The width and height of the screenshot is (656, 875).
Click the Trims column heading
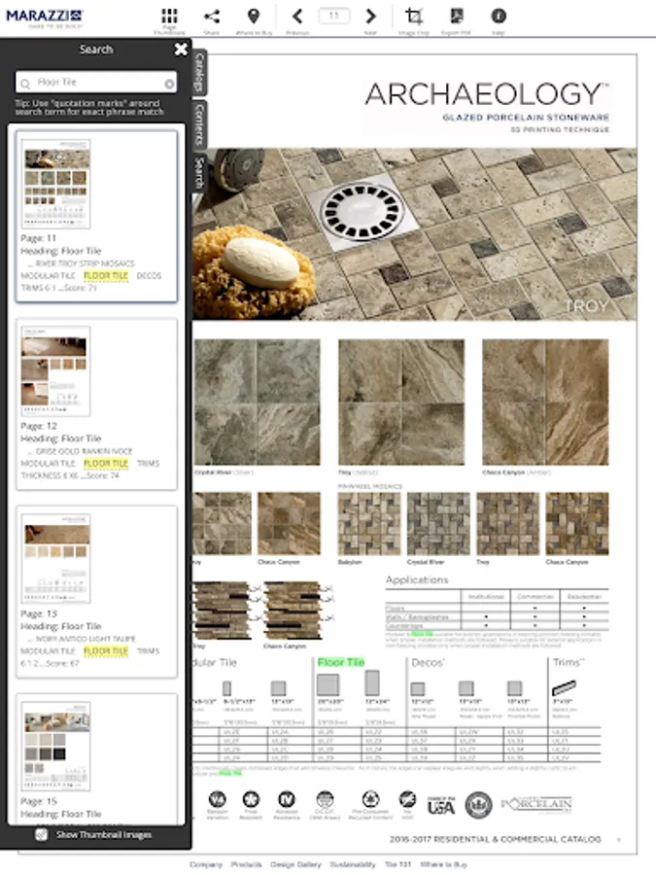pos(569,662)
